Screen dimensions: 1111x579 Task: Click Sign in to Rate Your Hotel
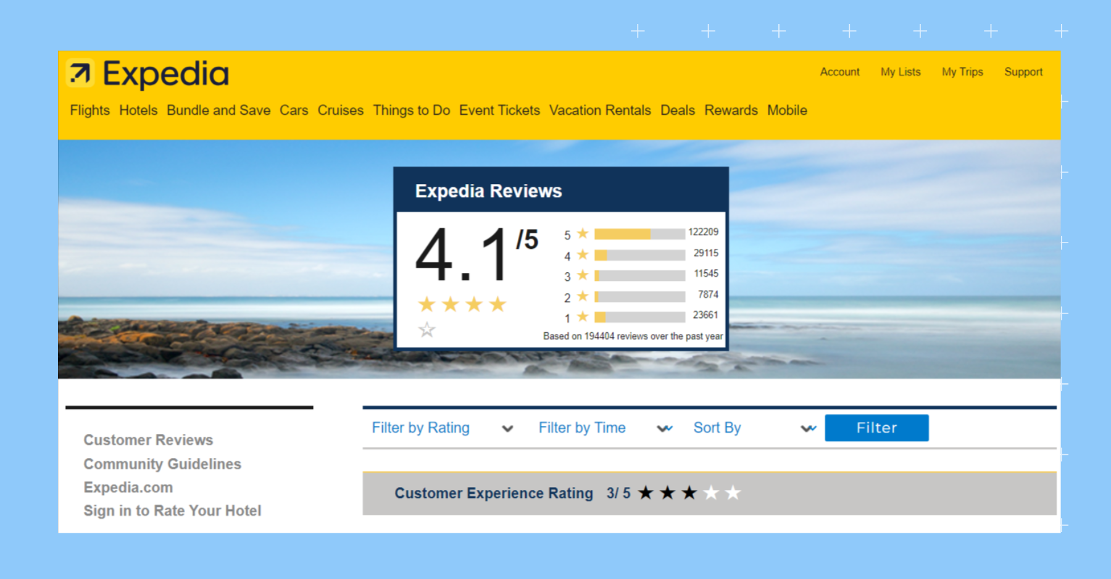(x=172, y=510)
